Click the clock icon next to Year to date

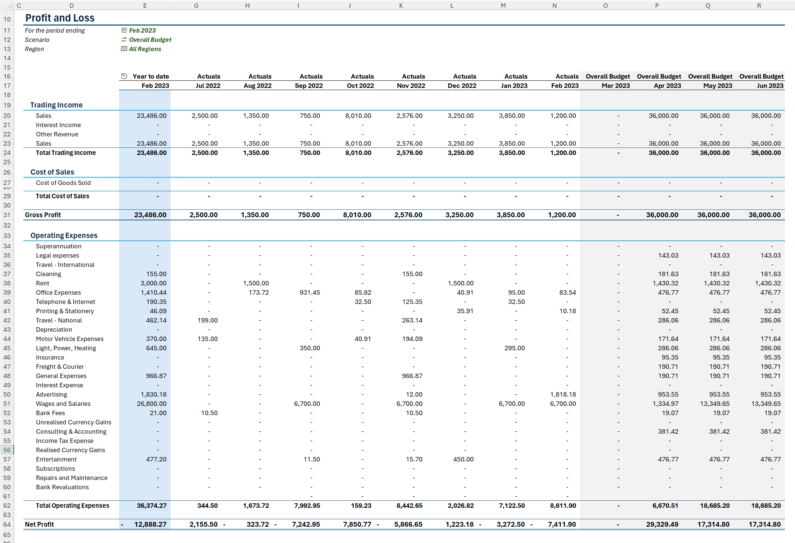(x=124, y=76)
